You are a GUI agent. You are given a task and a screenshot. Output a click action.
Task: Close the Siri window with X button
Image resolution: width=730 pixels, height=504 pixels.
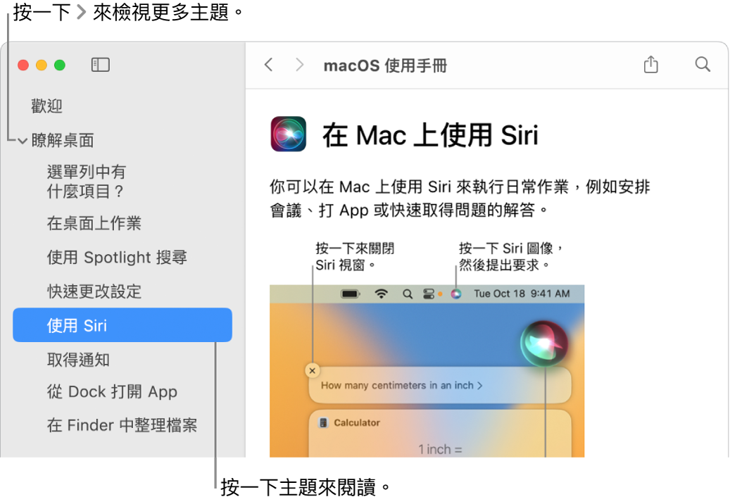[x=313, y=370]
